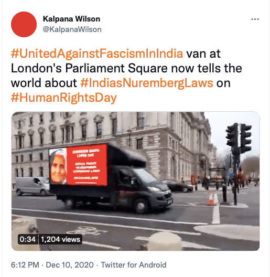Visit the @KalpanaWilson handle profile

tap(72, 29)
